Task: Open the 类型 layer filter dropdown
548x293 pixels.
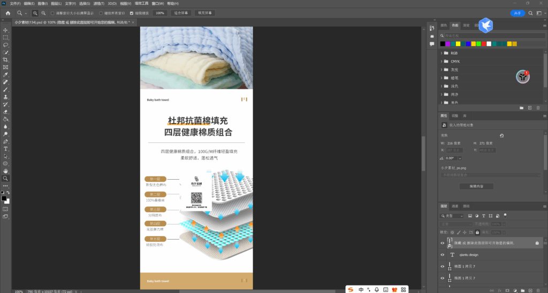Action: 452,216
